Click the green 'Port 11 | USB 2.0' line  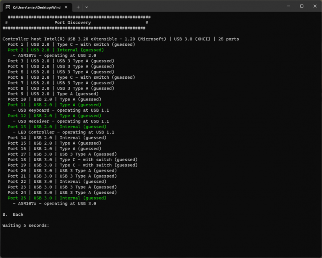[x=54, y=105]
